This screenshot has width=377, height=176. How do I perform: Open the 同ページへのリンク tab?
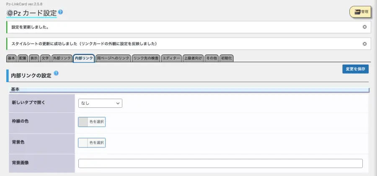point(113,58)
